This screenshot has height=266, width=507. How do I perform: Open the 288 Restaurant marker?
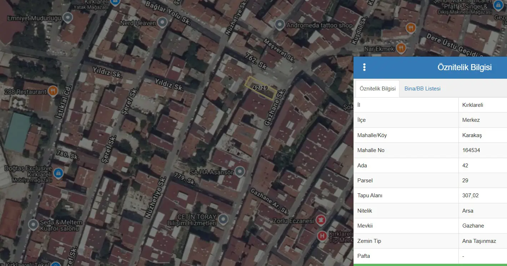point(53,91)
